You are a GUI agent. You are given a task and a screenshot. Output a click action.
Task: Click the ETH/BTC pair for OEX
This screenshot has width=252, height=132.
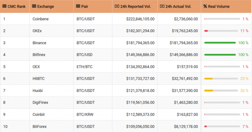pos(85,67)
